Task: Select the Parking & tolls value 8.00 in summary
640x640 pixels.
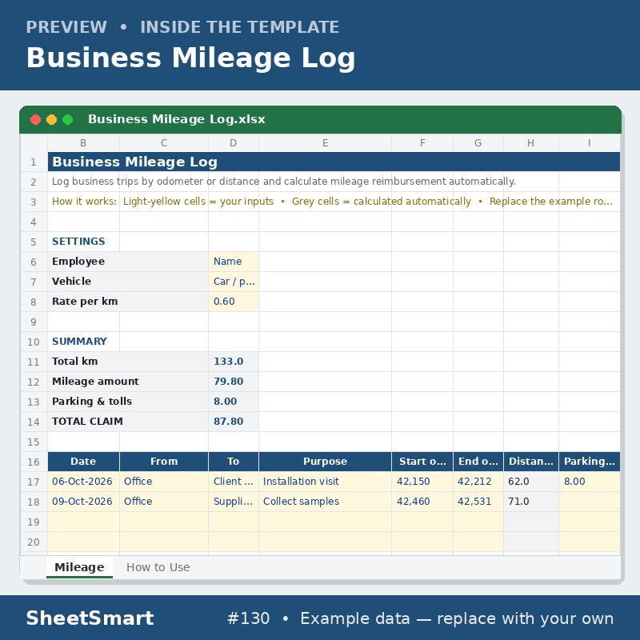Action: (234, 402)
